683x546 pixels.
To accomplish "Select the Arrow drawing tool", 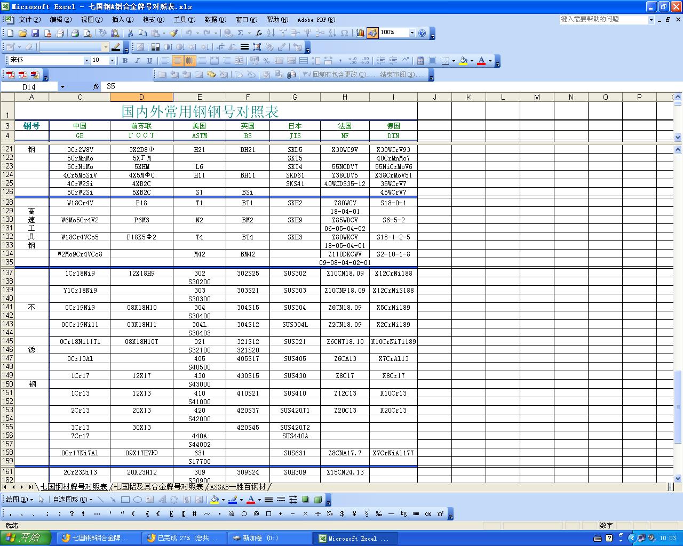I will 113,500.
